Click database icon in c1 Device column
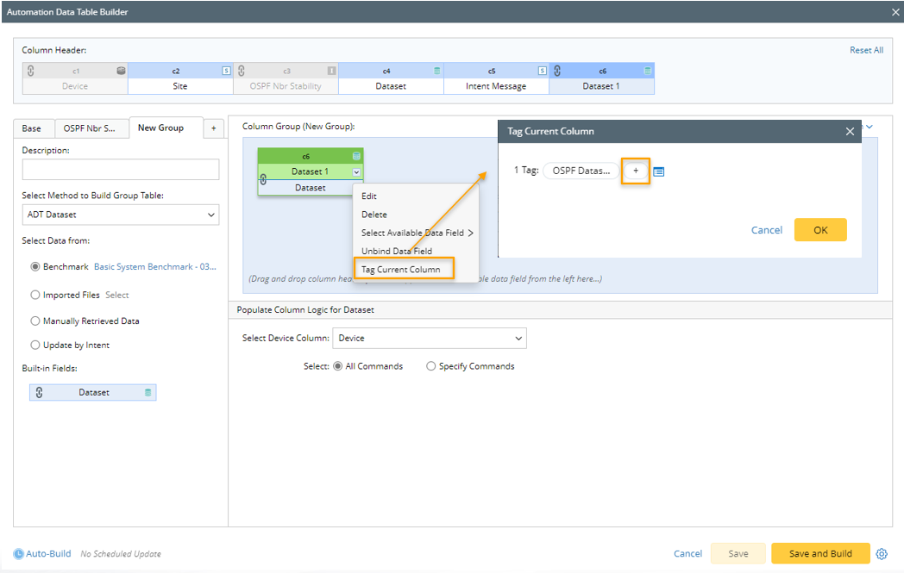Viewport: 904px width, 573px height. click(121, 71)
